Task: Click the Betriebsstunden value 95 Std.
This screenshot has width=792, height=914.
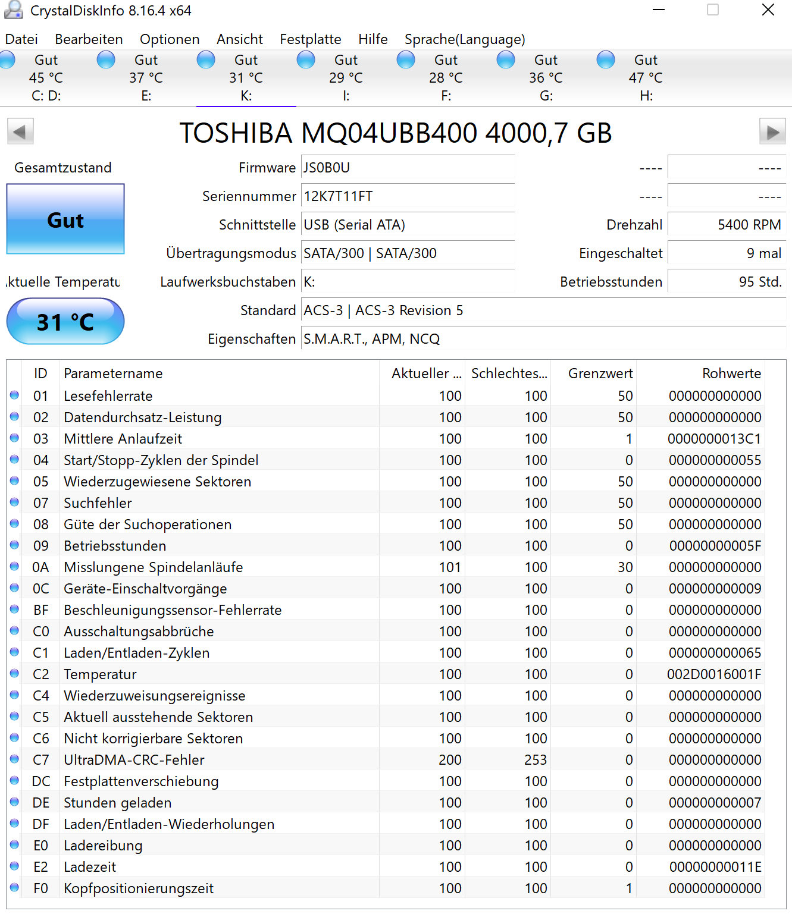Action: tap(727, 282)
